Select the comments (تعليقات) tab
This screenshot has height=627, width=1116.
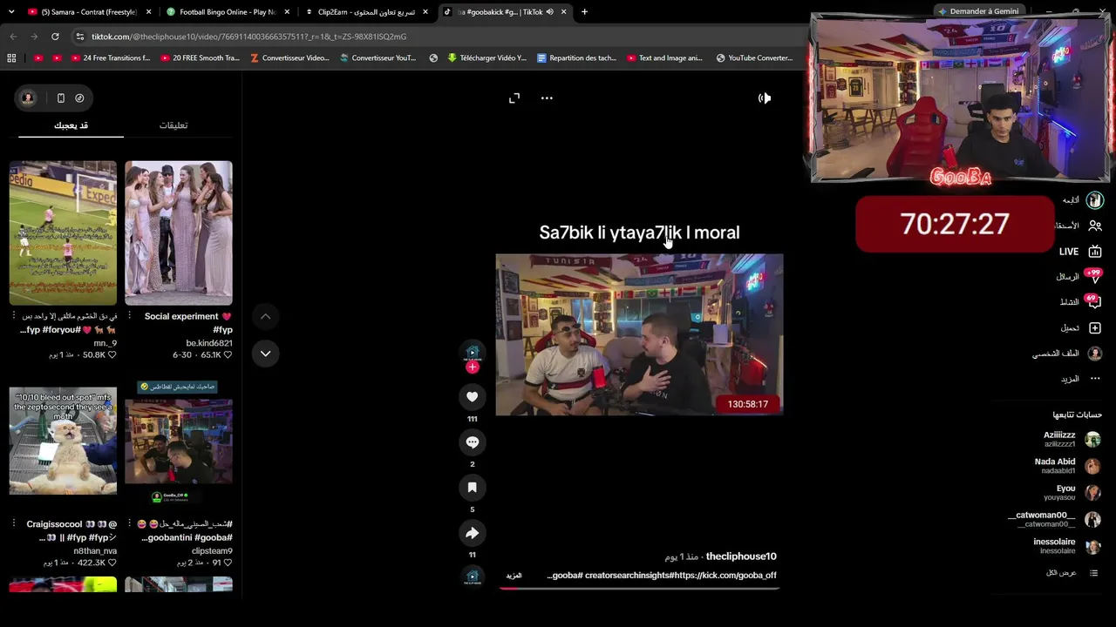(174, 125)
